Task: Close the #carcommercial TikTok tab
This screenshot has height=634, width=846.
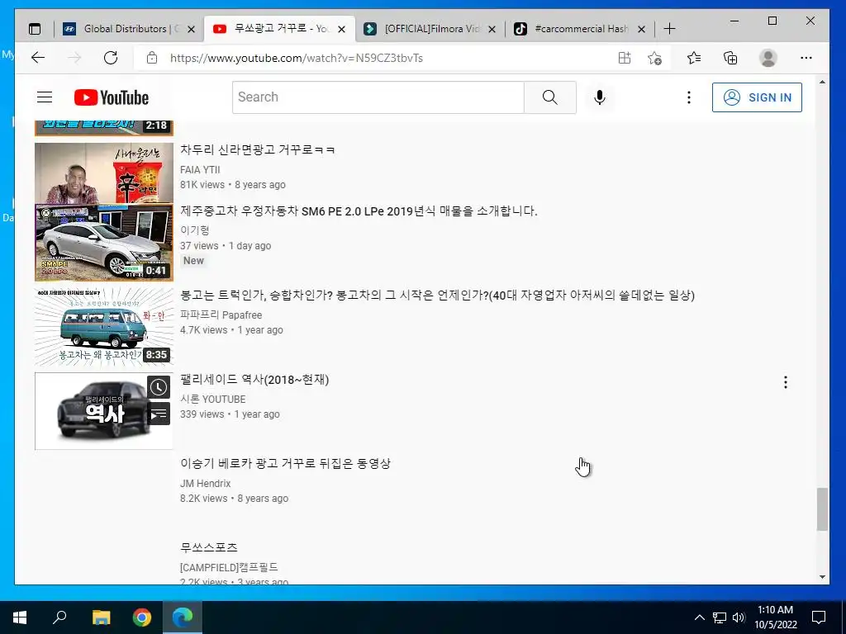Action: pos(641,29)
